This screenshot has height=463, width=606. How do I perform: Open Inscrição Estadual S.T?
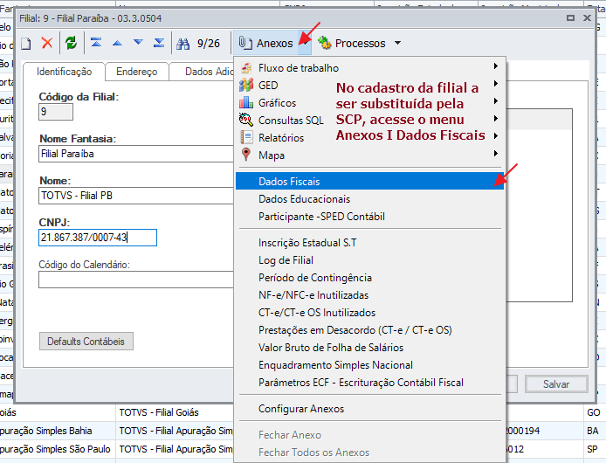coord(369,243)
